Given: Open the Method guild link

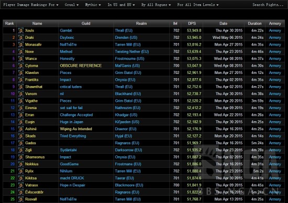Looking at the screenshot, I should [66, 51].
